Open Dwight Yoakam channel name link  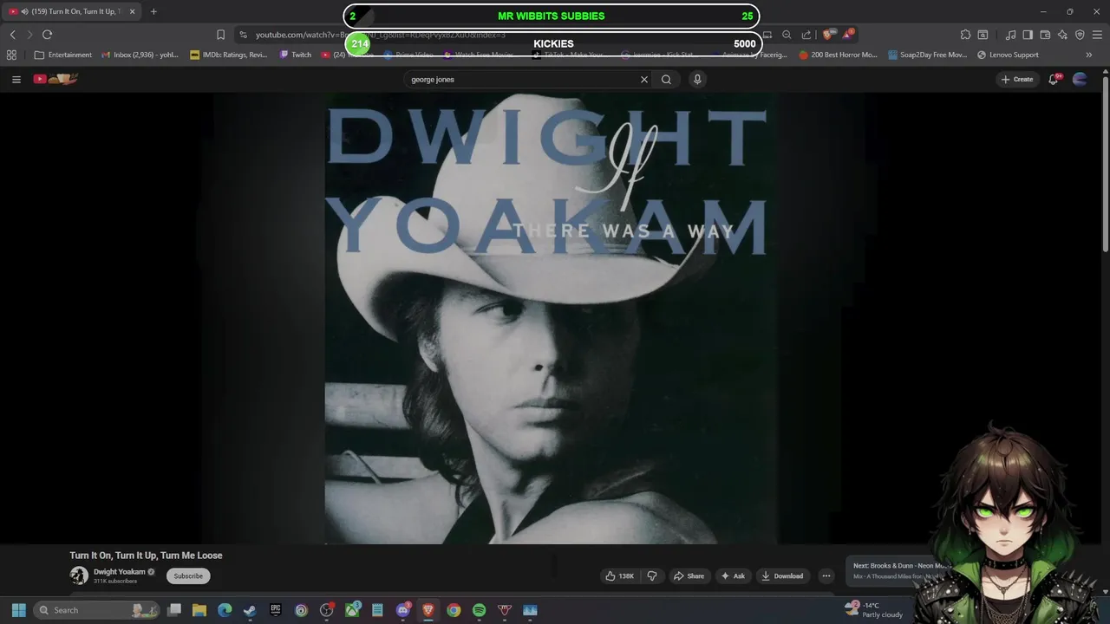pyautogui.click(x=120, y=572)
